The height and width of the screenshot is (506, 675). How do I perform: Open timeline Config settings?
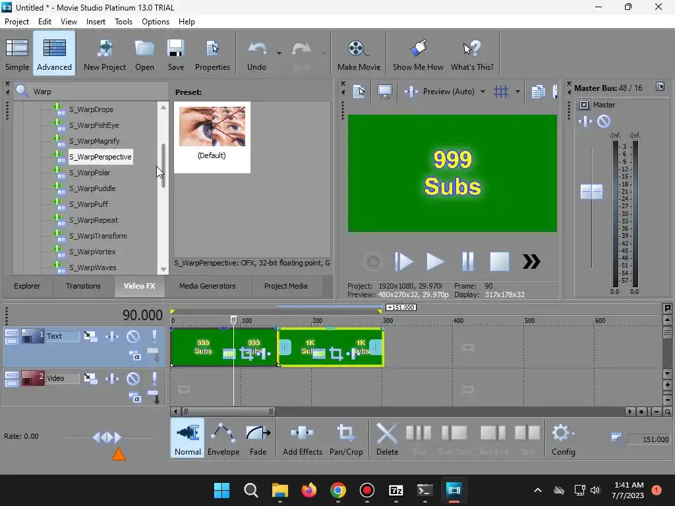point(563,438)
